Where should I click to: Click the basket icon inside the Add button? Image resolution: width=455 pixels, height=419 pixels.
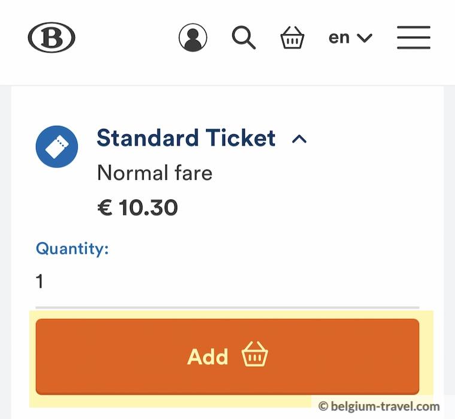(254, 355)
